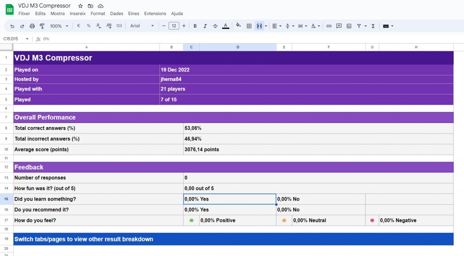This screenshot has height=256, width=464.
Task: Increase font size with plus button
Action: click(x=184, y=26)
